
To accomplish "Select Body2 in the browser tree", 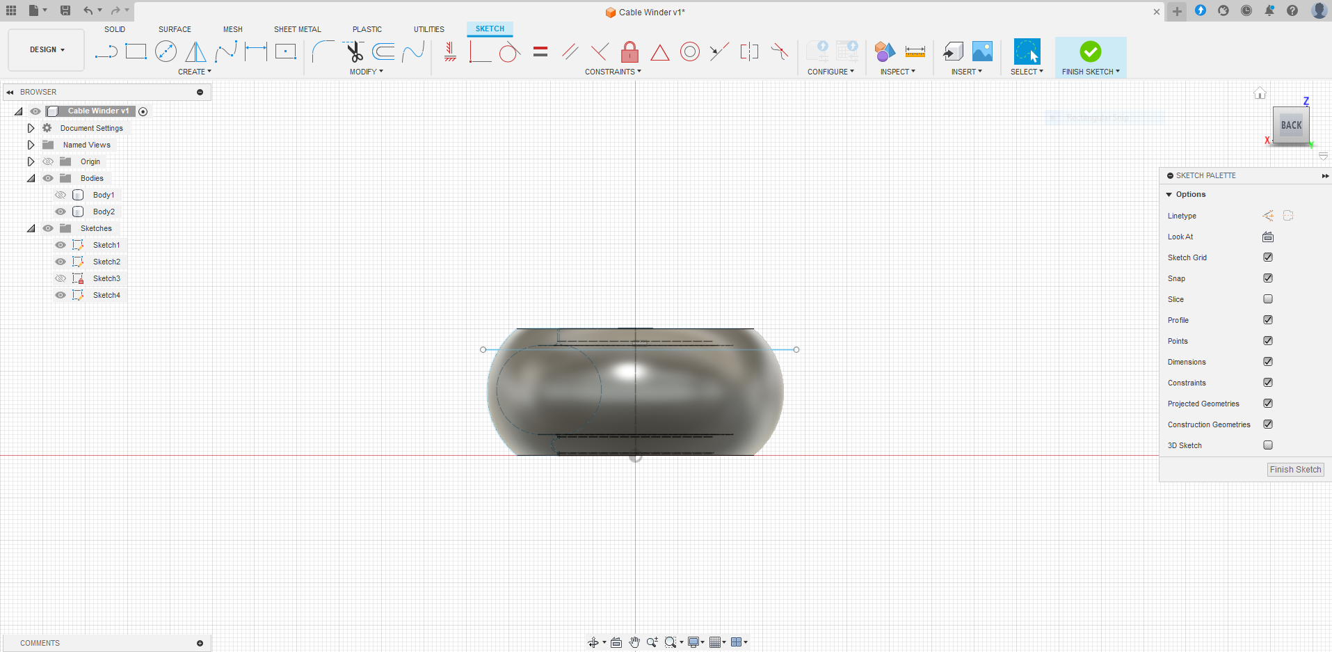I will 104,212.
